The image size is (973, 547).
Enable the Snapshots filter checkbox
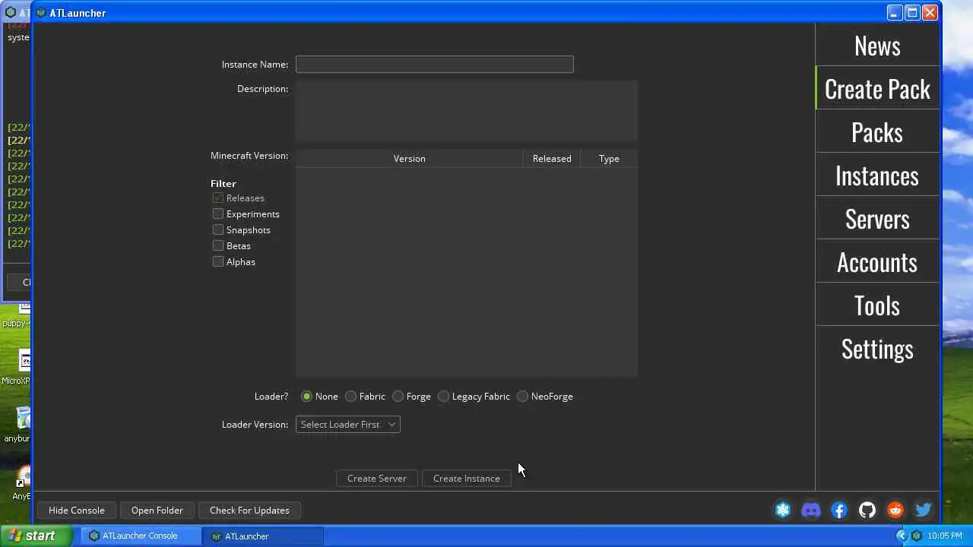pos(218,229)
